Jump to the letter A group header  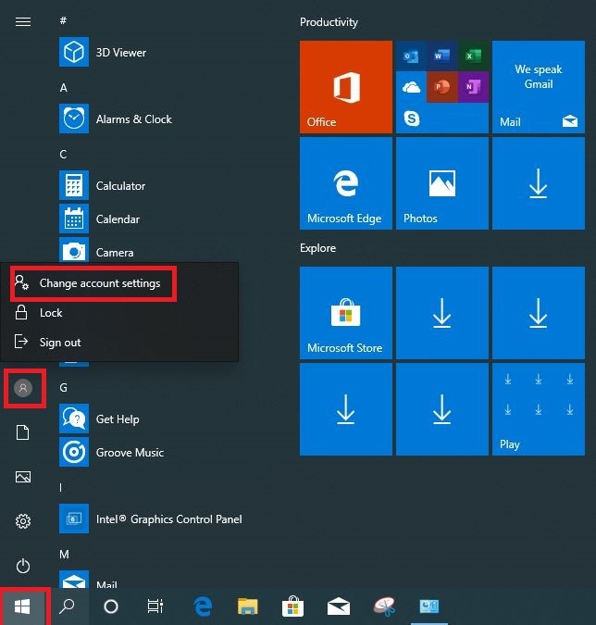[64, 88]
